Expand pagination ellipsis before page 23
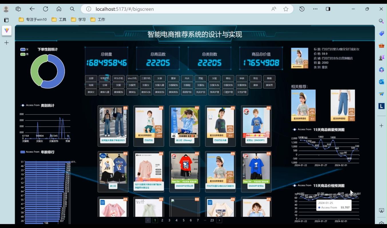This screenshot has width=387, height=228. (x=205, y=220)
